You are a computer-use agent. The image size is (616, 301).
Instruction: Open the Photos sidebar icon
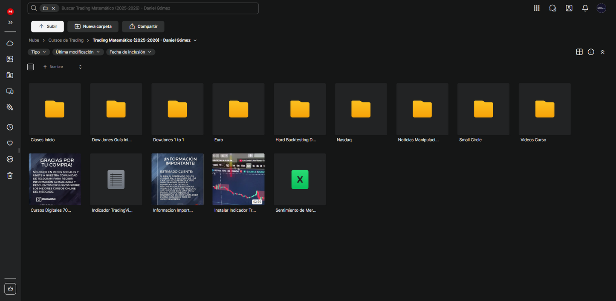click(10, 59)
